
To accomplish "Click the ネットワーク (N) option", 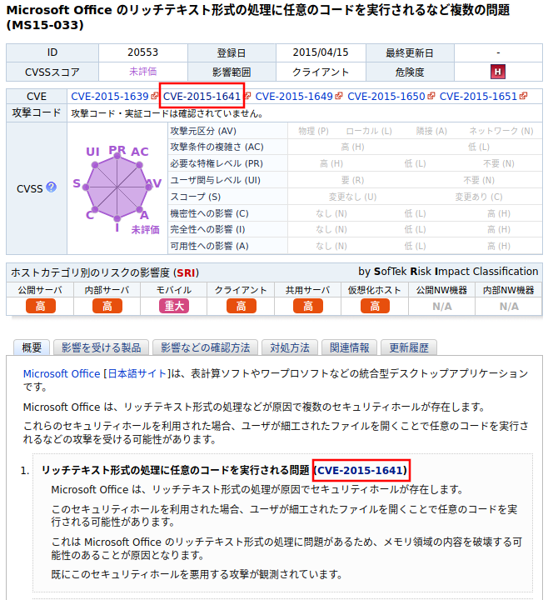I will (x=501, y=131).
